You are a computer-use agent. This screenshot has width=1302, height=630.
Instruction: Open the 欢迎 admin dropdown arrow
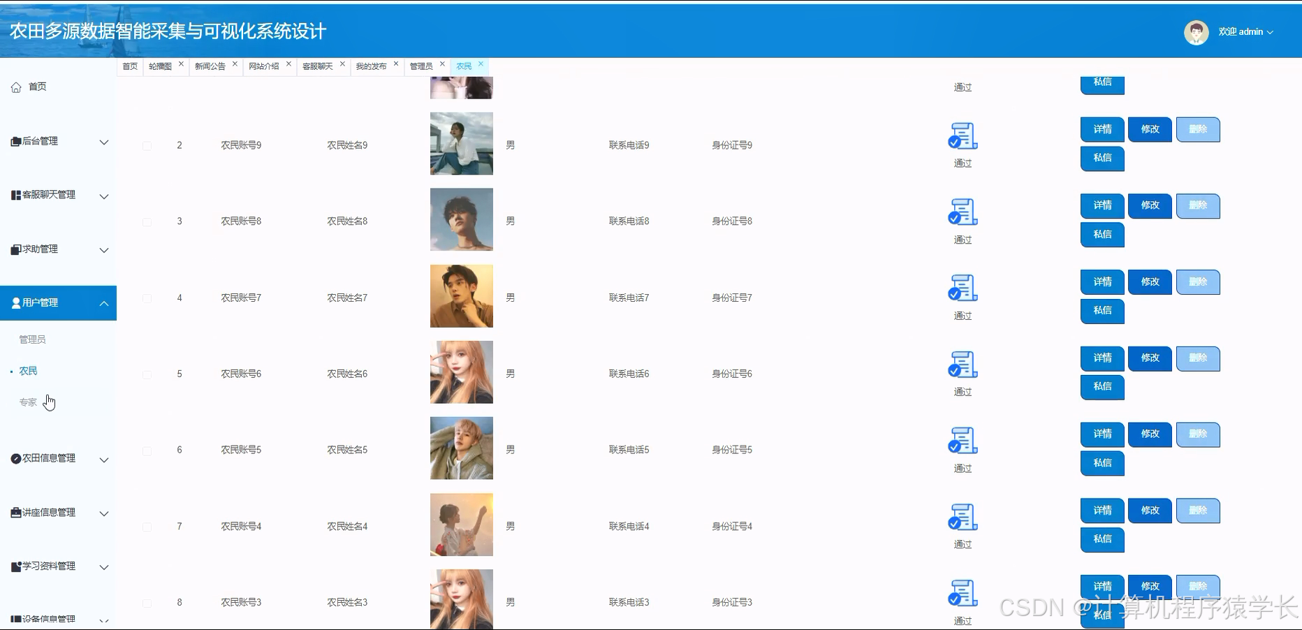(x=1270, y=32)
